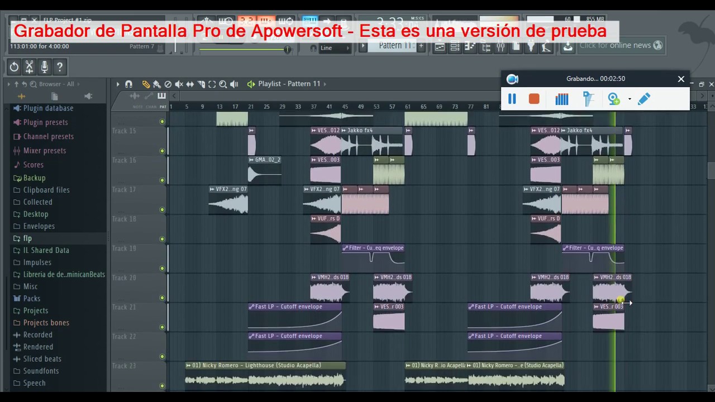
Task: Expand the Plugin database entry
Action: pyautogui.click(x=48, y=108)
